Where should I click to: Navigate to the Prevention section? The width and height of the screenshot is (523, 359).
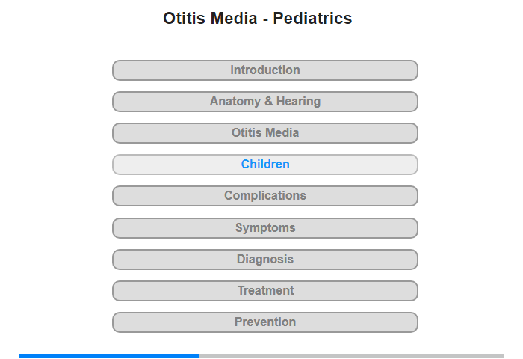click(264, 322)
